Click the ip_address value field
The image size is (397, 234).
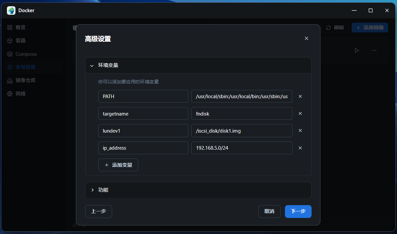click(x=242, y=148)
